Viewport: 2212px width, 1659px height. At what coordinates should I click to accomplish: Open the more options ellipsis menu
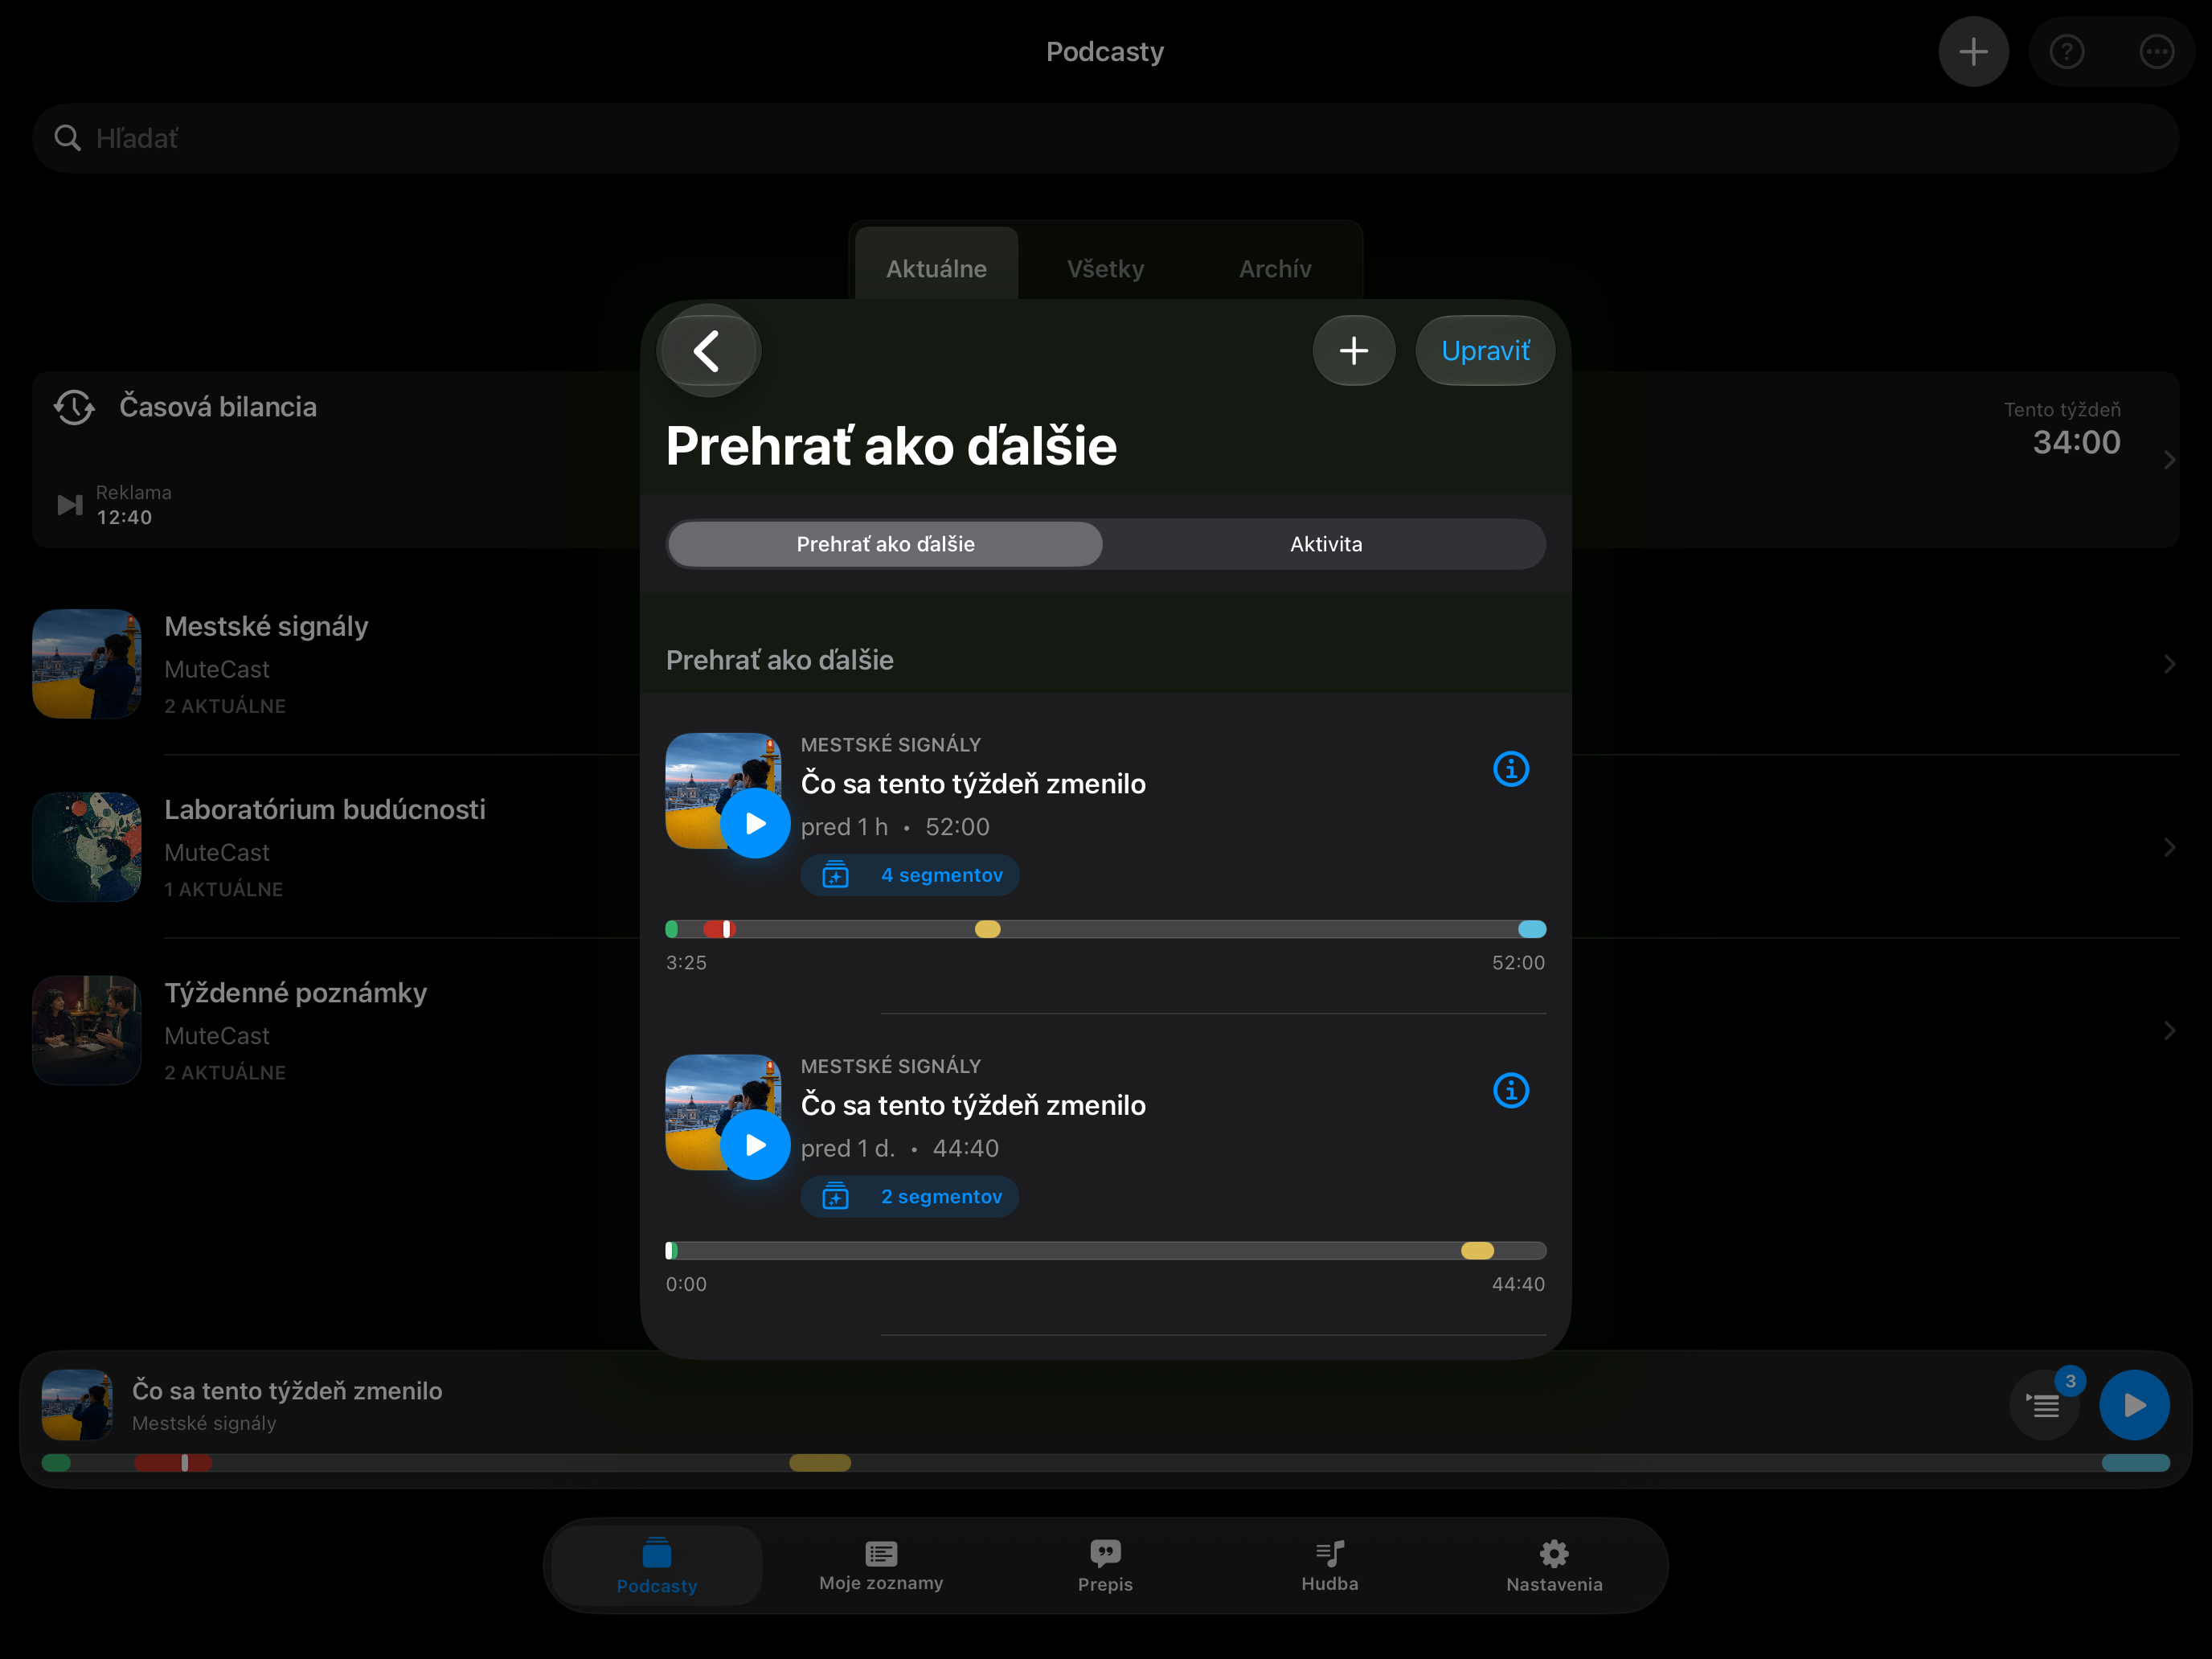click(x=2156, y=52)
